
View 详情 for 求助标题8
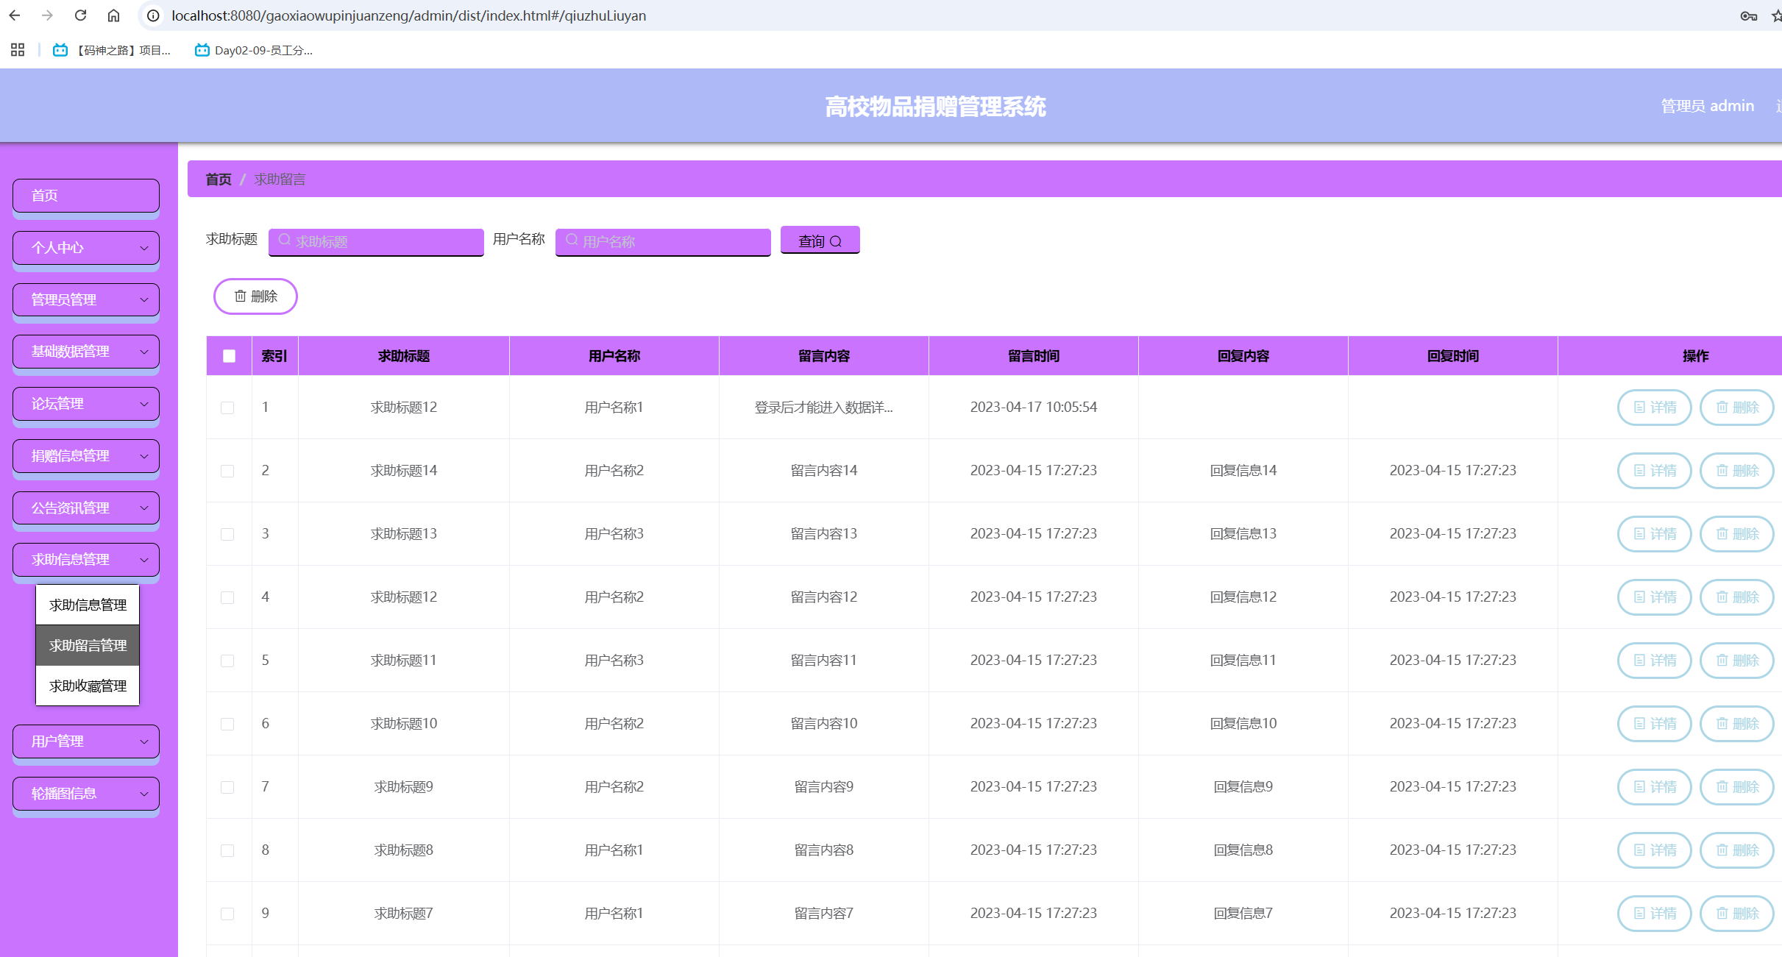[1654, 850]
